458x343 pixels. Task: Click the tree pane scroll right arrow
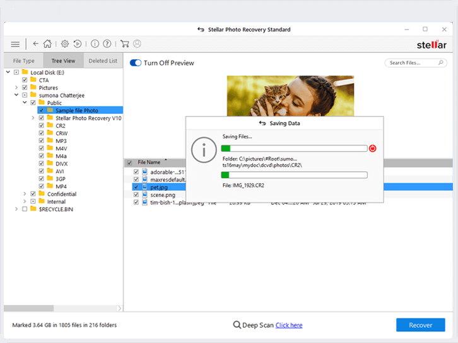[119, 308]
